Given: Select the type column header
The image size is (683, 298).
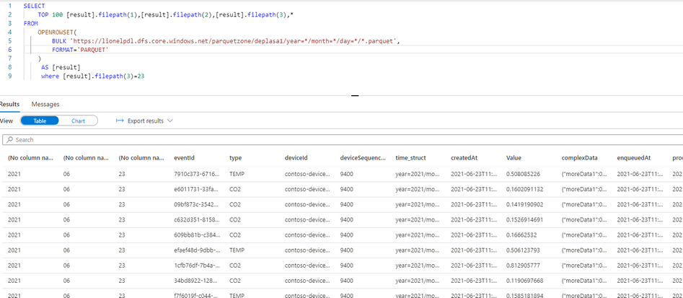Looking at the screenshot, I should [x=235, y=158].
